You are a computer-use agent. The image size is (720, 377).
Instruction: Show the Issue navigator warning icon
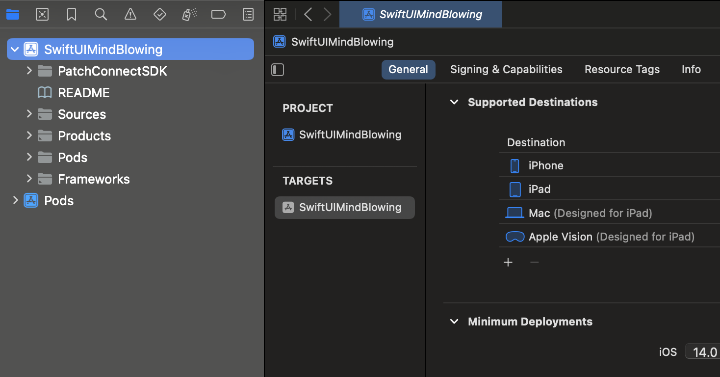tap(130, 15)
